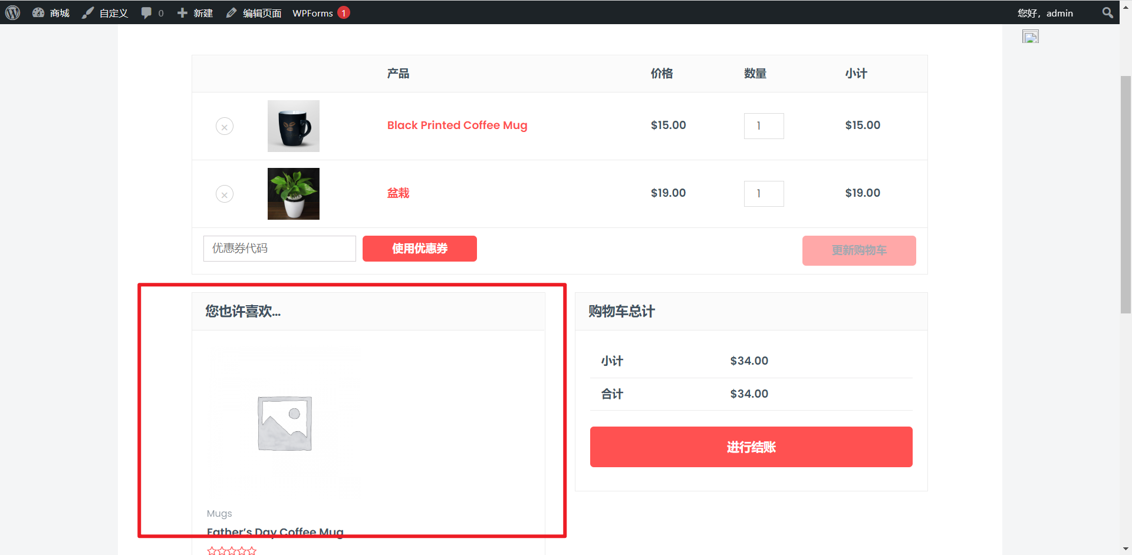Viewport: 1132px width, 555px height.
Task: Click 编辑页面 in admin bar
Action: coord(254,13)
